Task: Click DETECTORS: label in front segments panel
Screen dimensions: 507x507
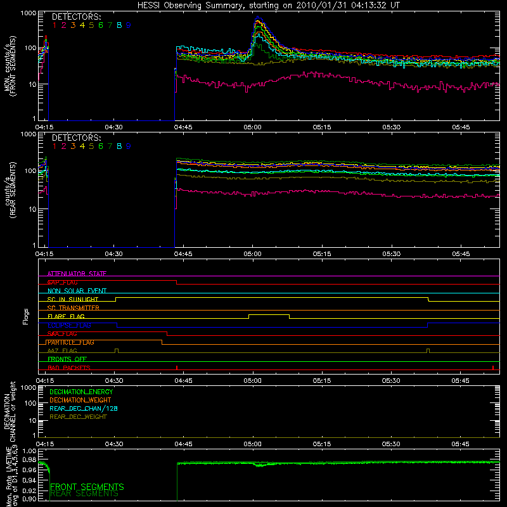Action: (76, 17)
